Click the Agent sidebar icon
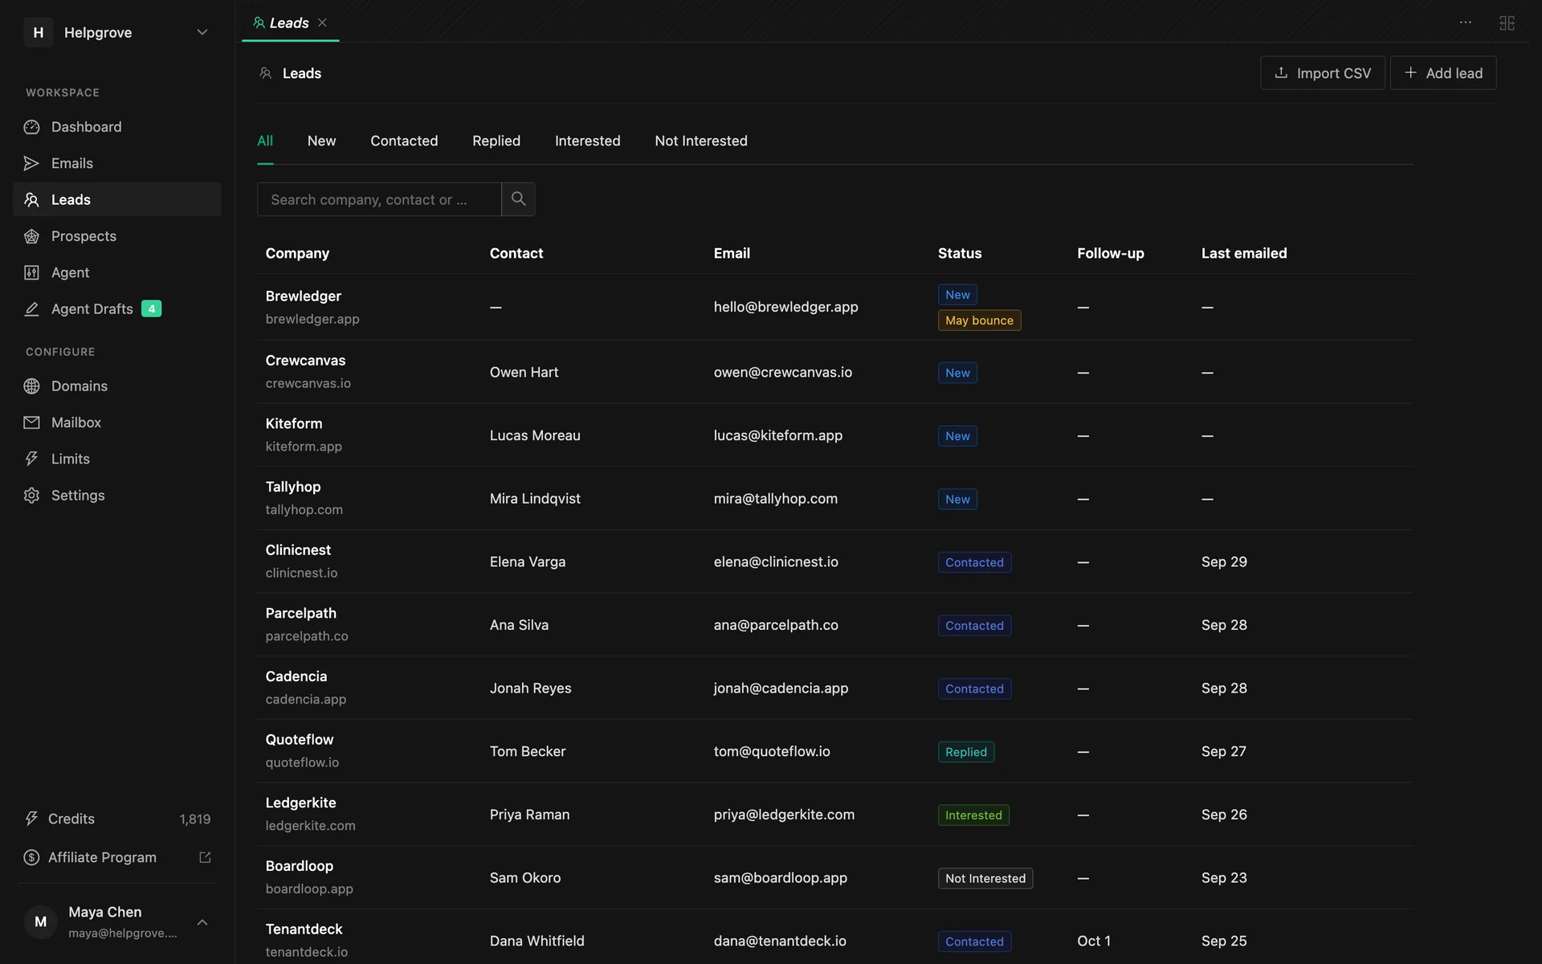The image size is (1542, 964). (31, 272)
